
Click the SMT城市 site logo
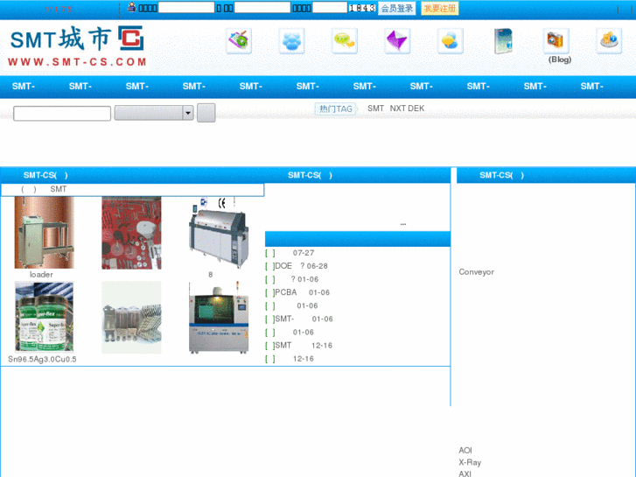[77, 46]
